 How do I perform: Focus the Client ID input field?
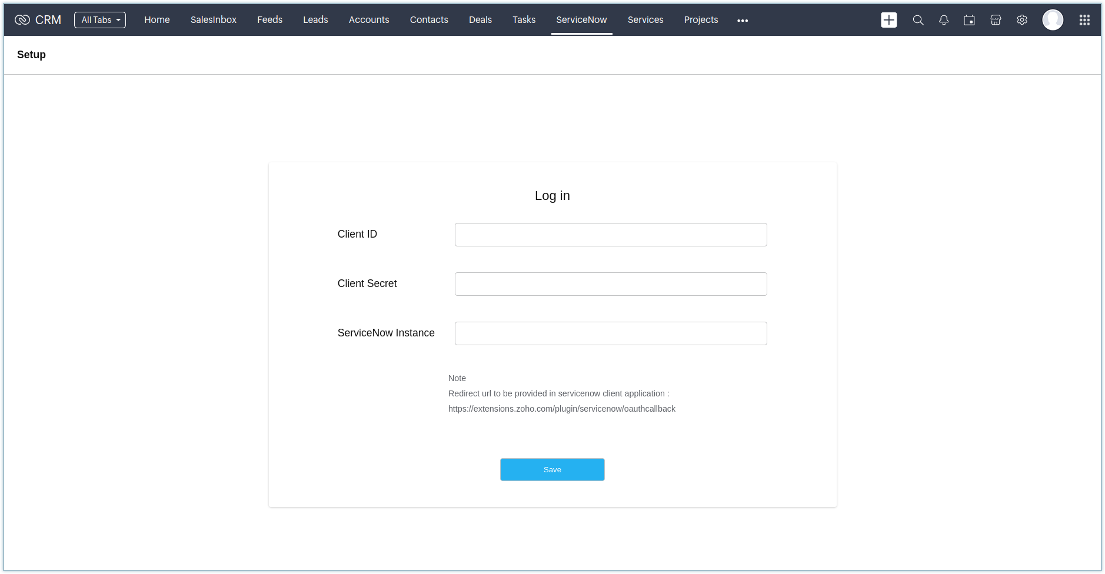(611, 235)
